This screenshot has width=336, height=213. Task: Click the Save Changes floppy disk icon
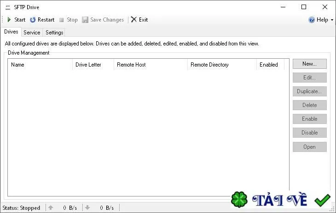pos(85,20)
